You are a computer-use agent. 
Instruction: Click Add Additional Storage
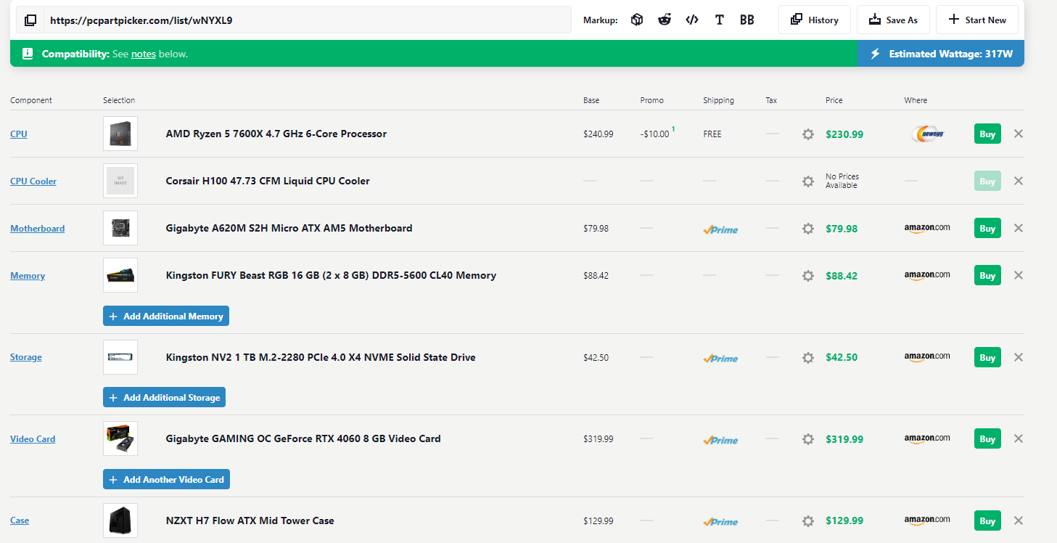(165, 398)
